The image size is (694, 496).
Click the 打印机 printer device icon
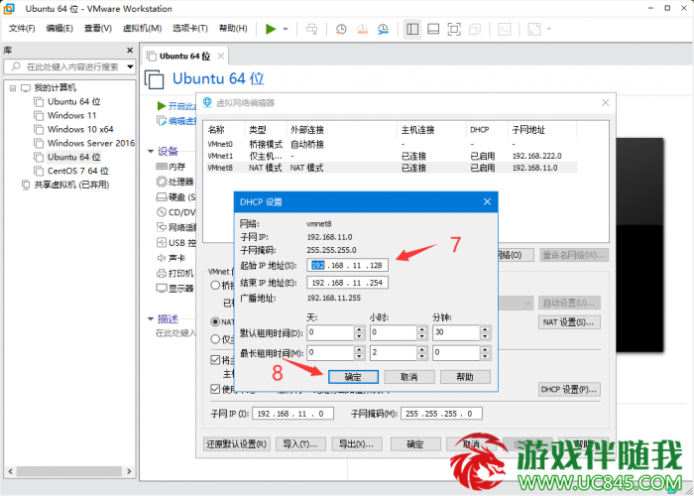pyautogui.click(x=162, y=273)
